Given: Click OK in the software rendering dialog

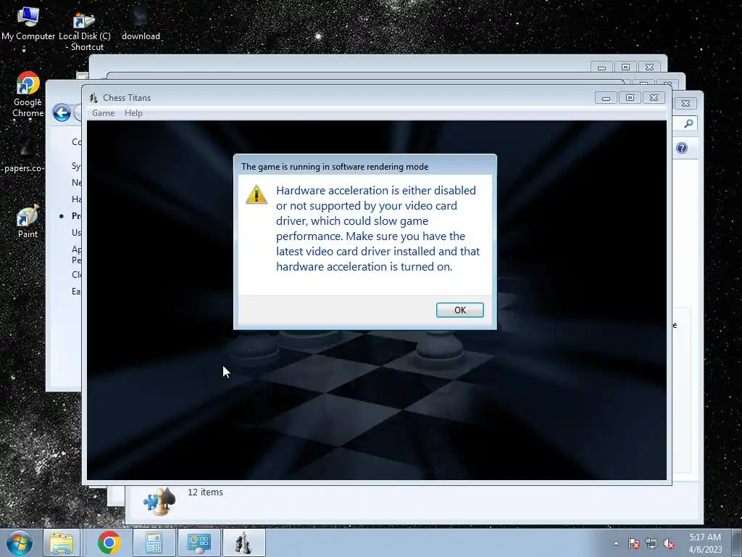Looking at the screenshot, I should [459, 310].
